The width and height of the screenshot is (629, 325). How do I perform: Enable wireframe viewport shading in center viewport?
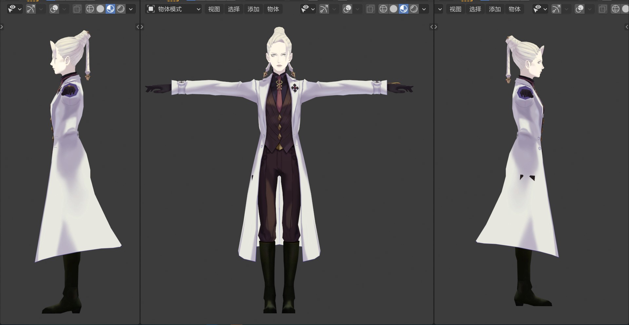[383, 9]
